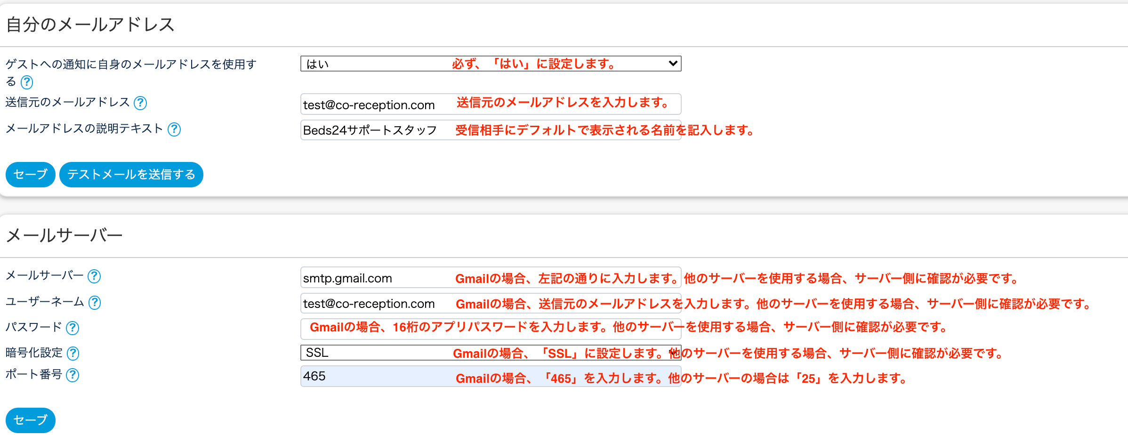
Task: Click テストメールを送信する button
Action: 131,175
